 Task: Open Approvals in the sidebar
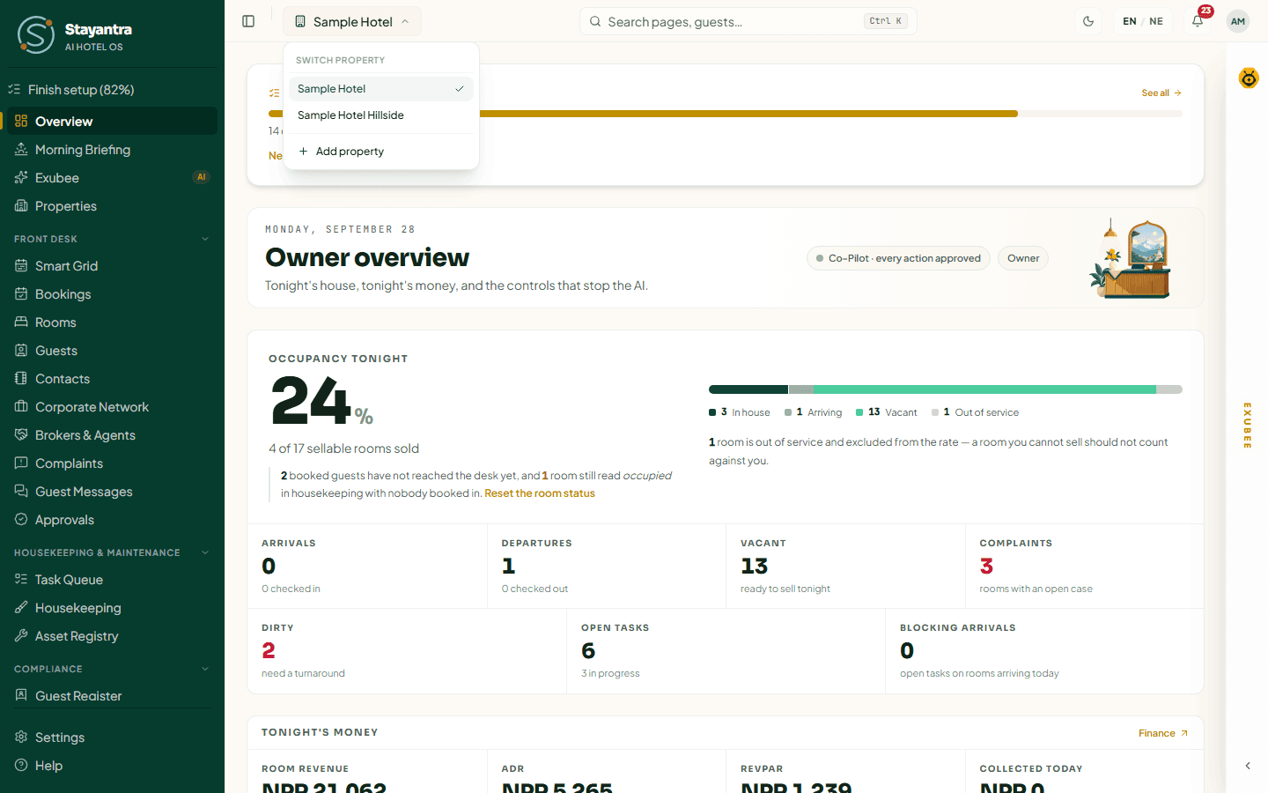[112, 520]
